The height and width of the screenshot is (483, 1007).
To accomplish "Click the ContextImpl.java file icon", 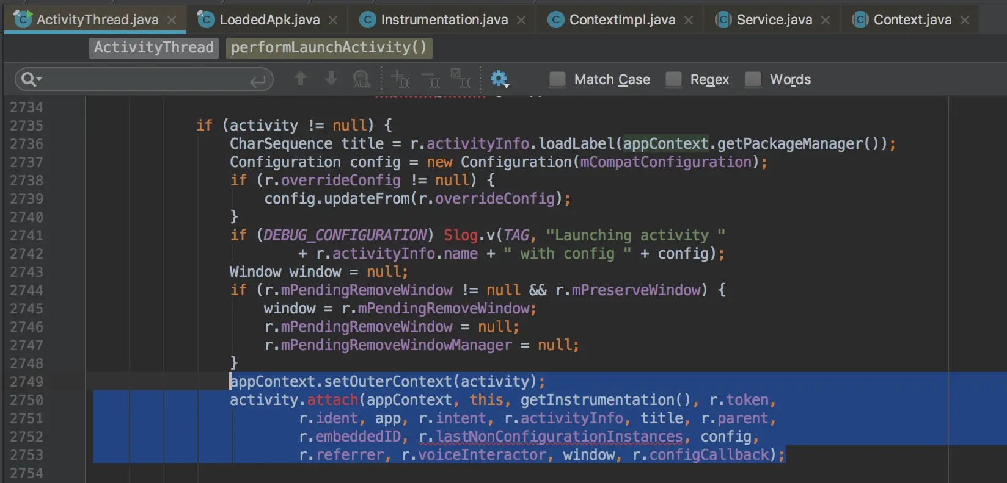I will [555, 20].
